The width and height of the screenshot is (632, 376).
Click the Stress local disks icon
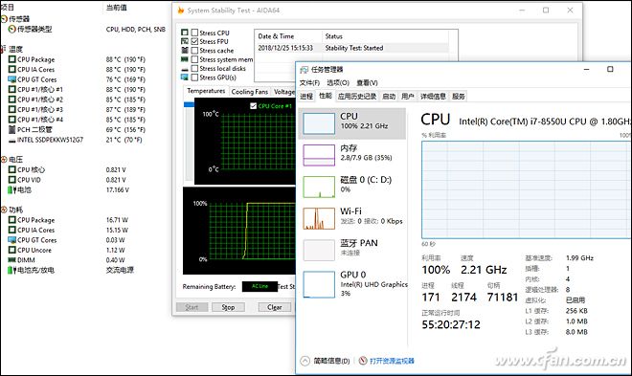coord(185,69)
